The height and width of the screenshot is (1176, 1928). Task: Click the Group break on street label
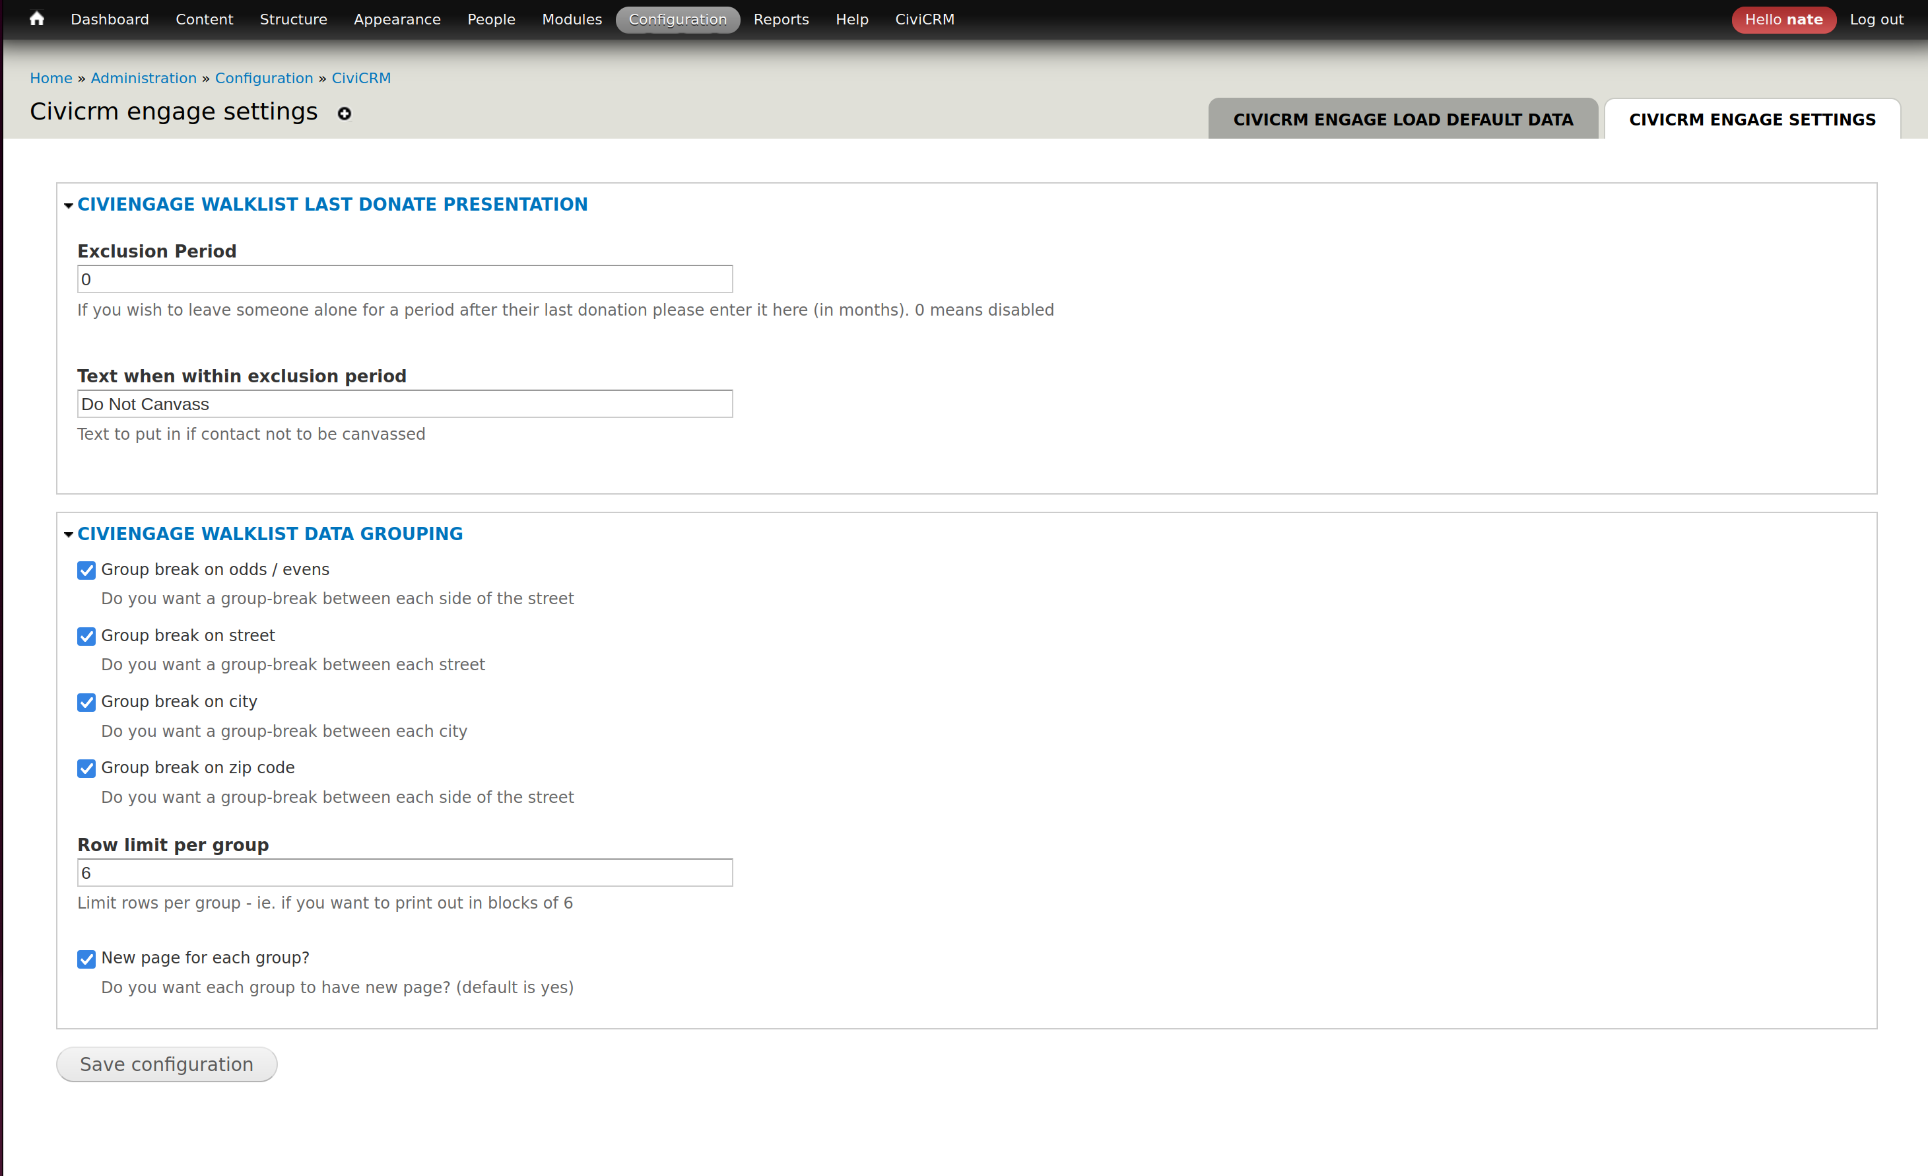pos(188,636)
